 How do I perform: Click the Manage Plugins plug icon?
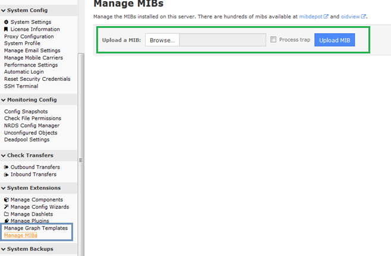click(7, 221)
